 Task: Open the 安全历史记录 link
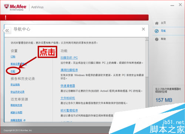tap(17, 92)
